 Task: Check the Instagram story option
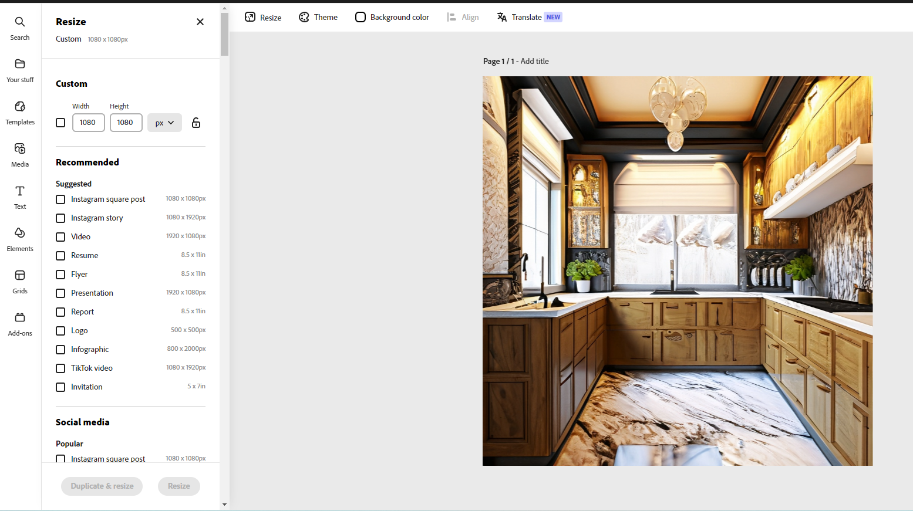60,218
